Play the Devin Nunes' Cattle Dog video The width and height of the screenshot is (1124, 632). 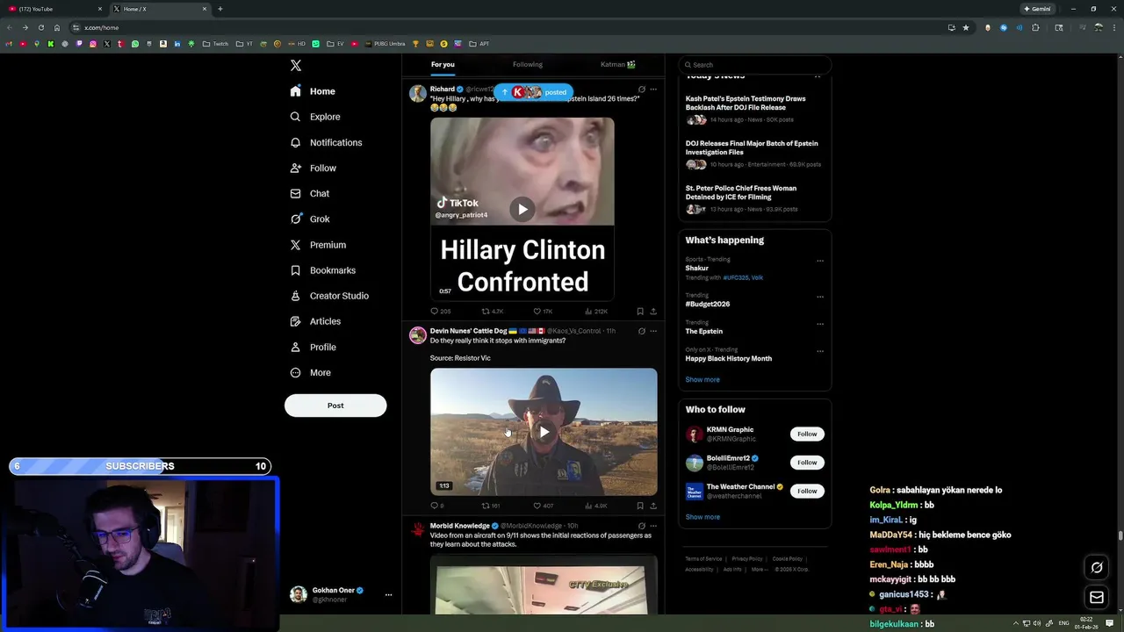point(544,432)
